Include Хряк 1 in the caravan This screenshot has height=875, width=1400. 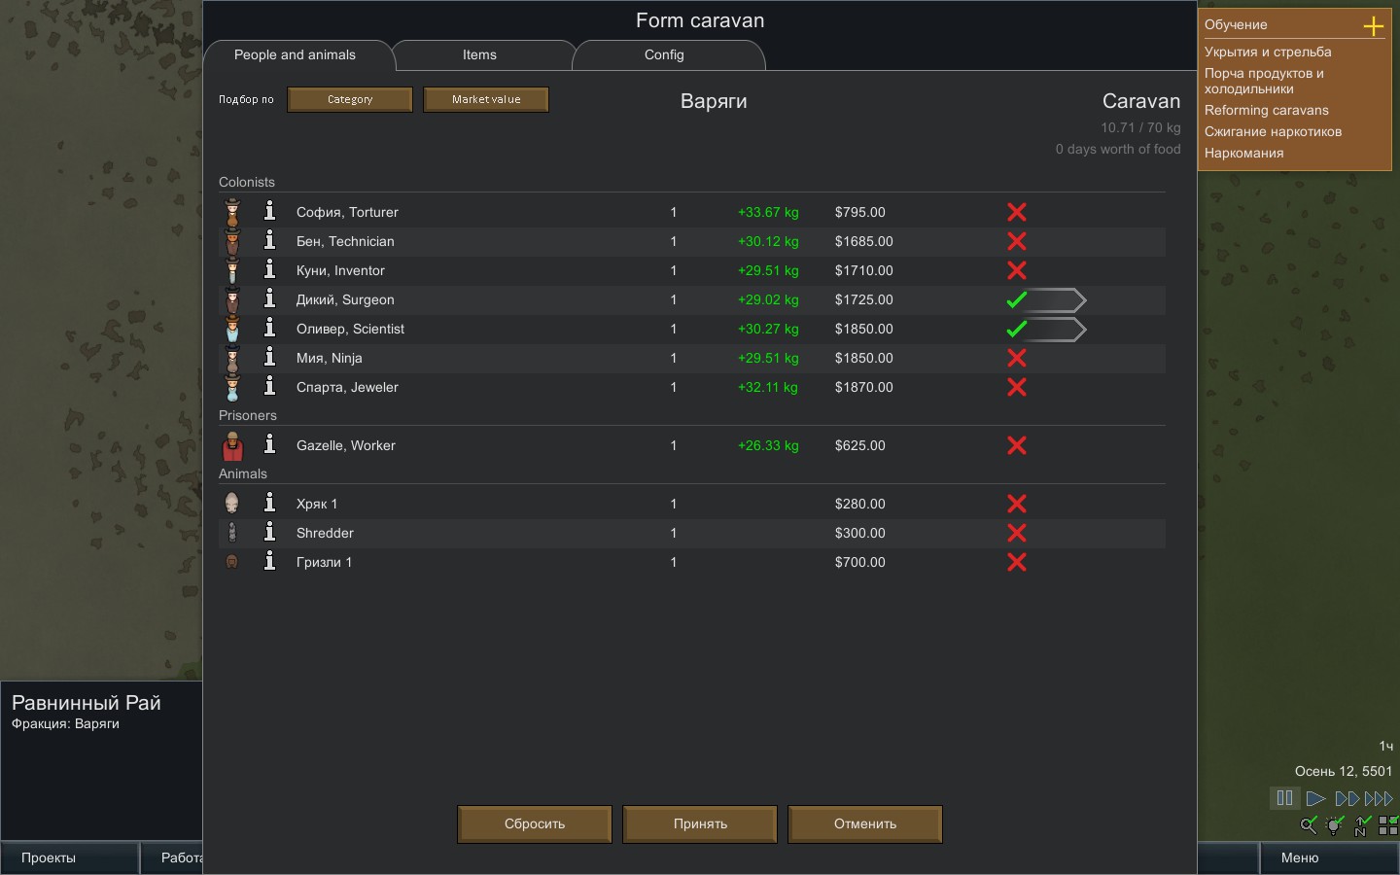pyautogui.click(x=1017, y=504)
